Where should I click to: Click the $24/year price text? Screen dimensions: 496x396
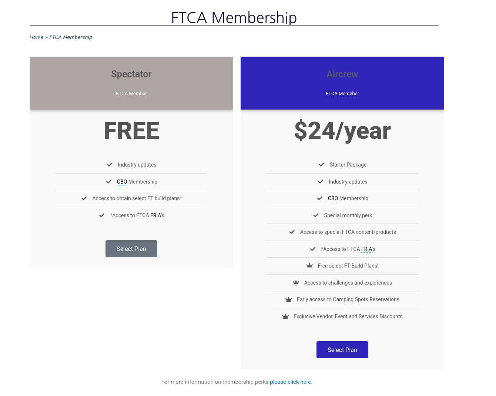342,131
